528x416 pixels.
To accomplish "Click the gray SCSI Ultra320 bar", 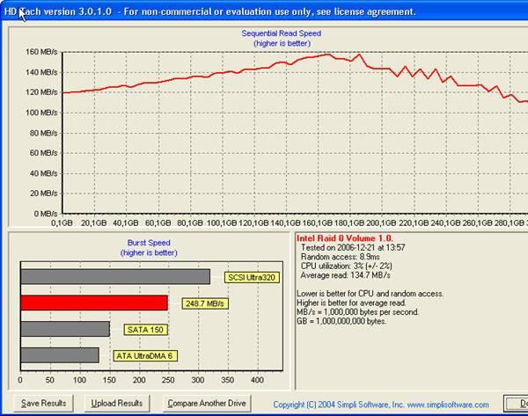I will 114,276.
